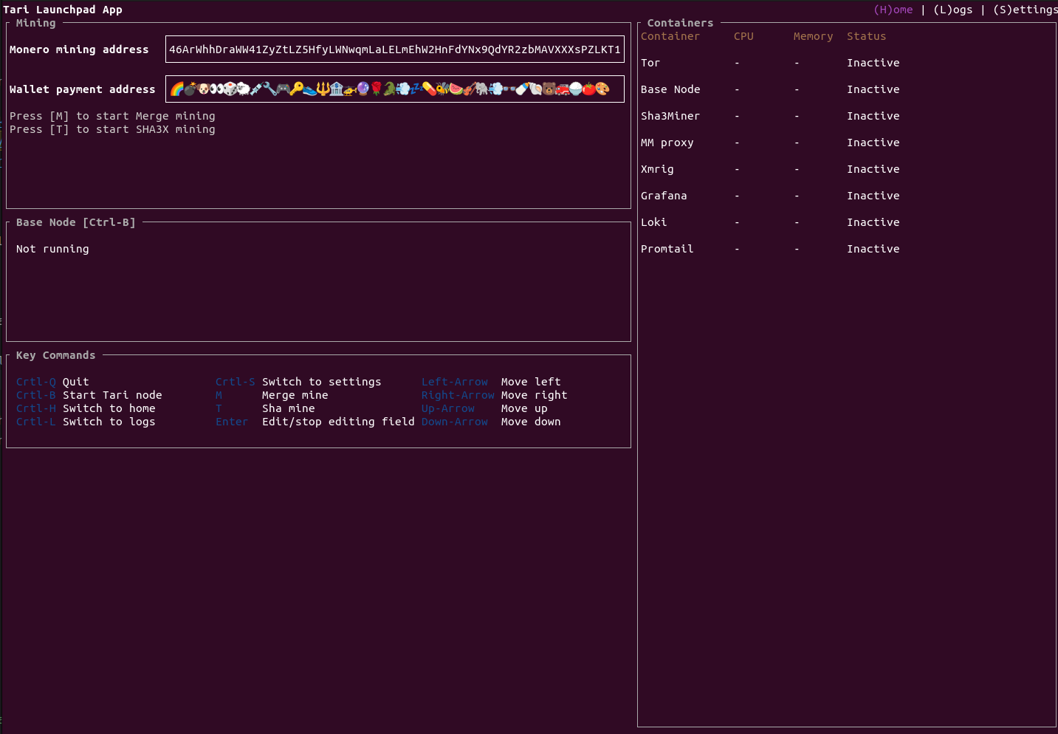The width and height of the screenshot is (1058, 734).
Task: Select the Sha3Miner container row
Action: [770, 116]
